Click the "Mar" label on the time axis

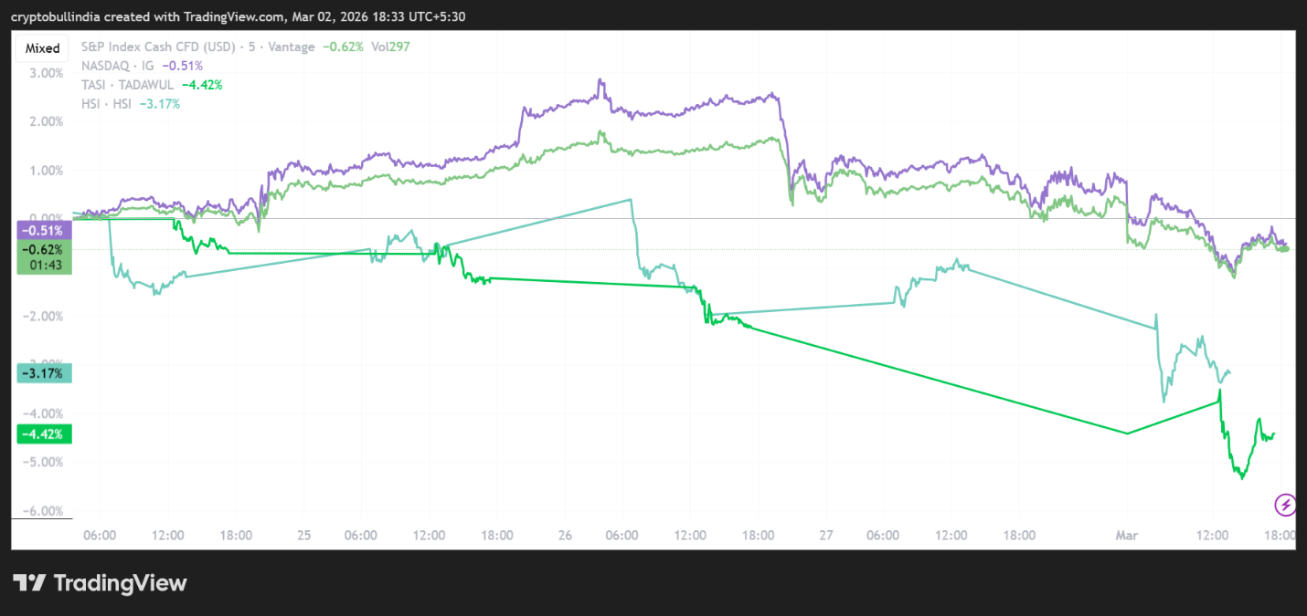tap(1126, 536)
